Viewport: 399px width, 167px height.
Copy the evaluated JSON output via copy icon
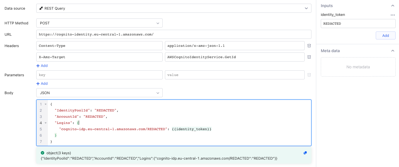[x=305, y=153]
